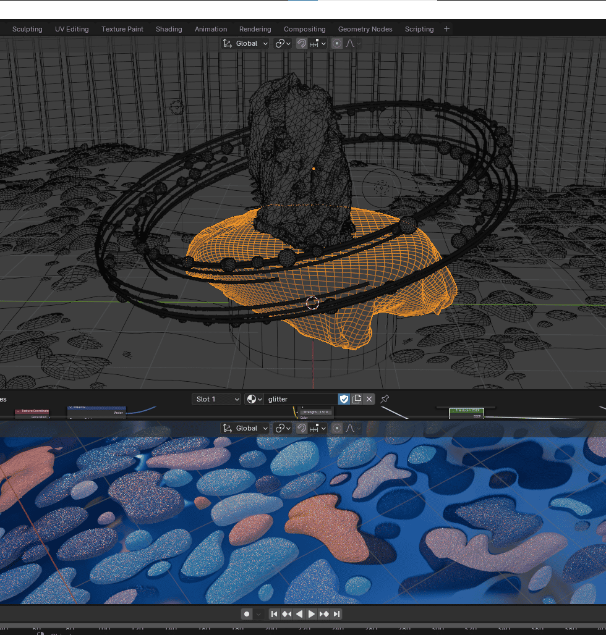Toggle snap magnet in the upper wireframe viewport

(x=301, y=43)
